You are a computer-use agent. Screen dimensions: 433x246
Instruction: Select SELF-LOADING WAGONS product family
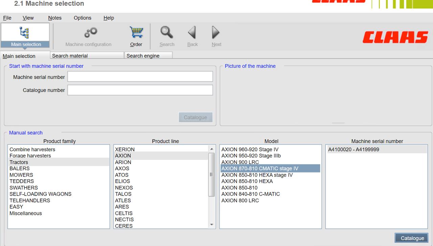(x=59, y=194)
